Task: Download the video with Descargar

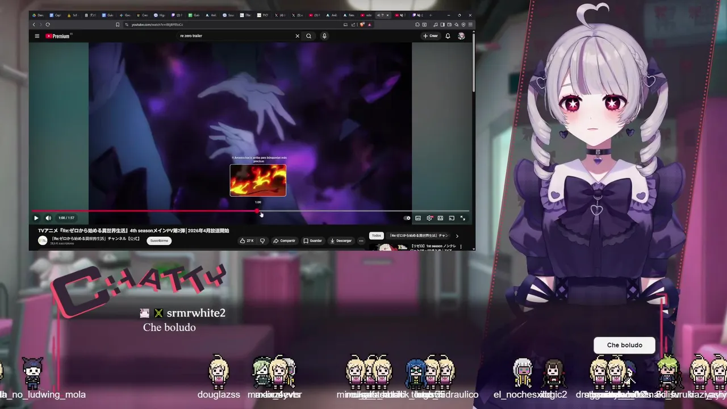Action: [341, 241]
